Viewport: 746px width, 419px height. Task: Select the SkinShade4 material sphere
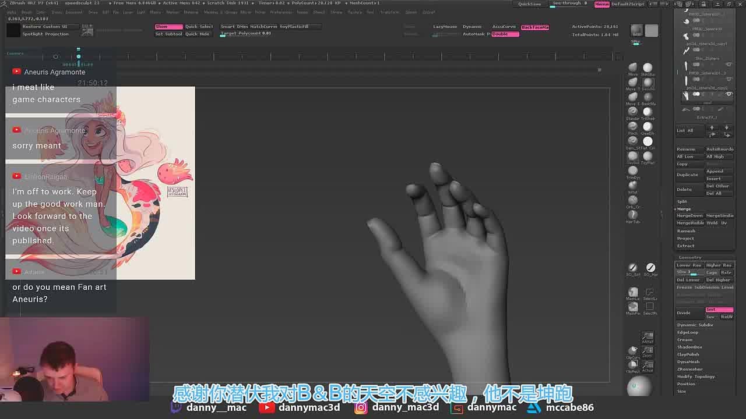(648, 68)
